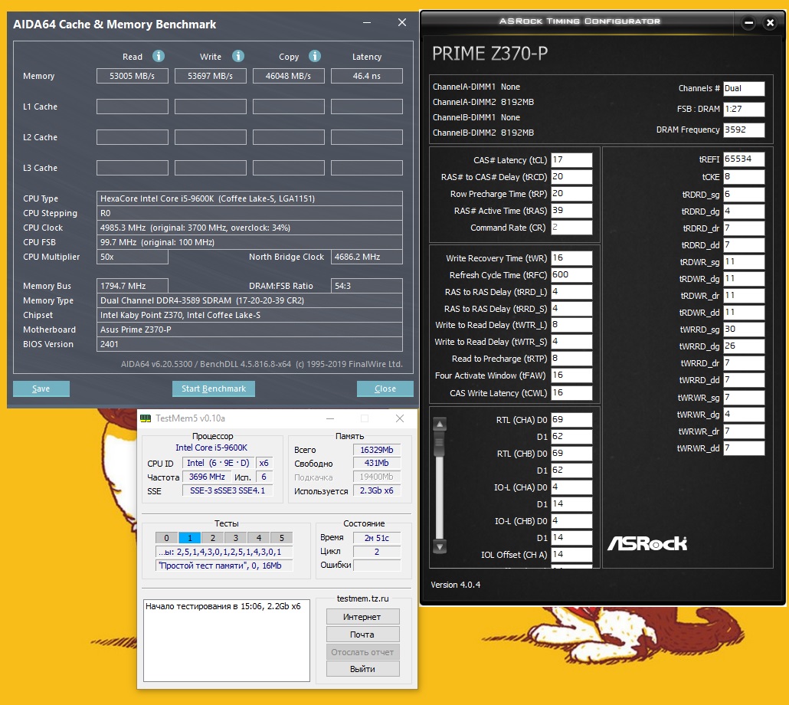Click the Выйти button in TestMem5
Screen dimensions: 789x705
point(363,669)
